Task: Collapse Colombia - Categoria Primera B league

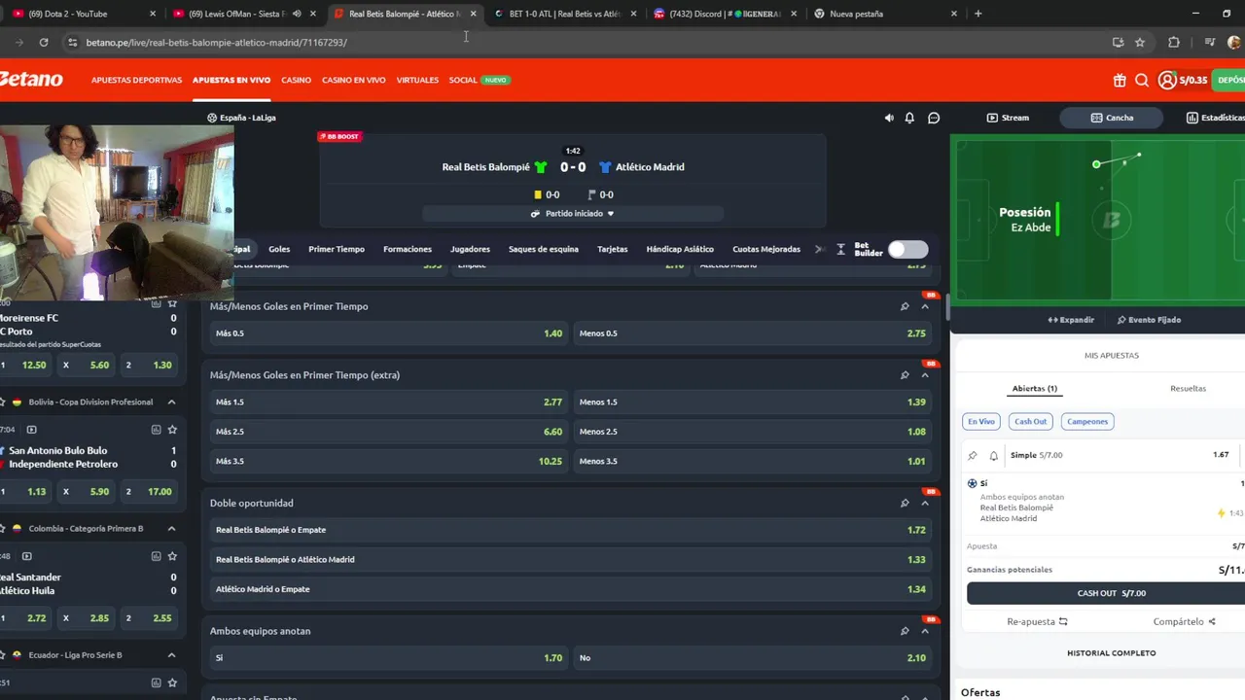Action: [x=171, y=528]
